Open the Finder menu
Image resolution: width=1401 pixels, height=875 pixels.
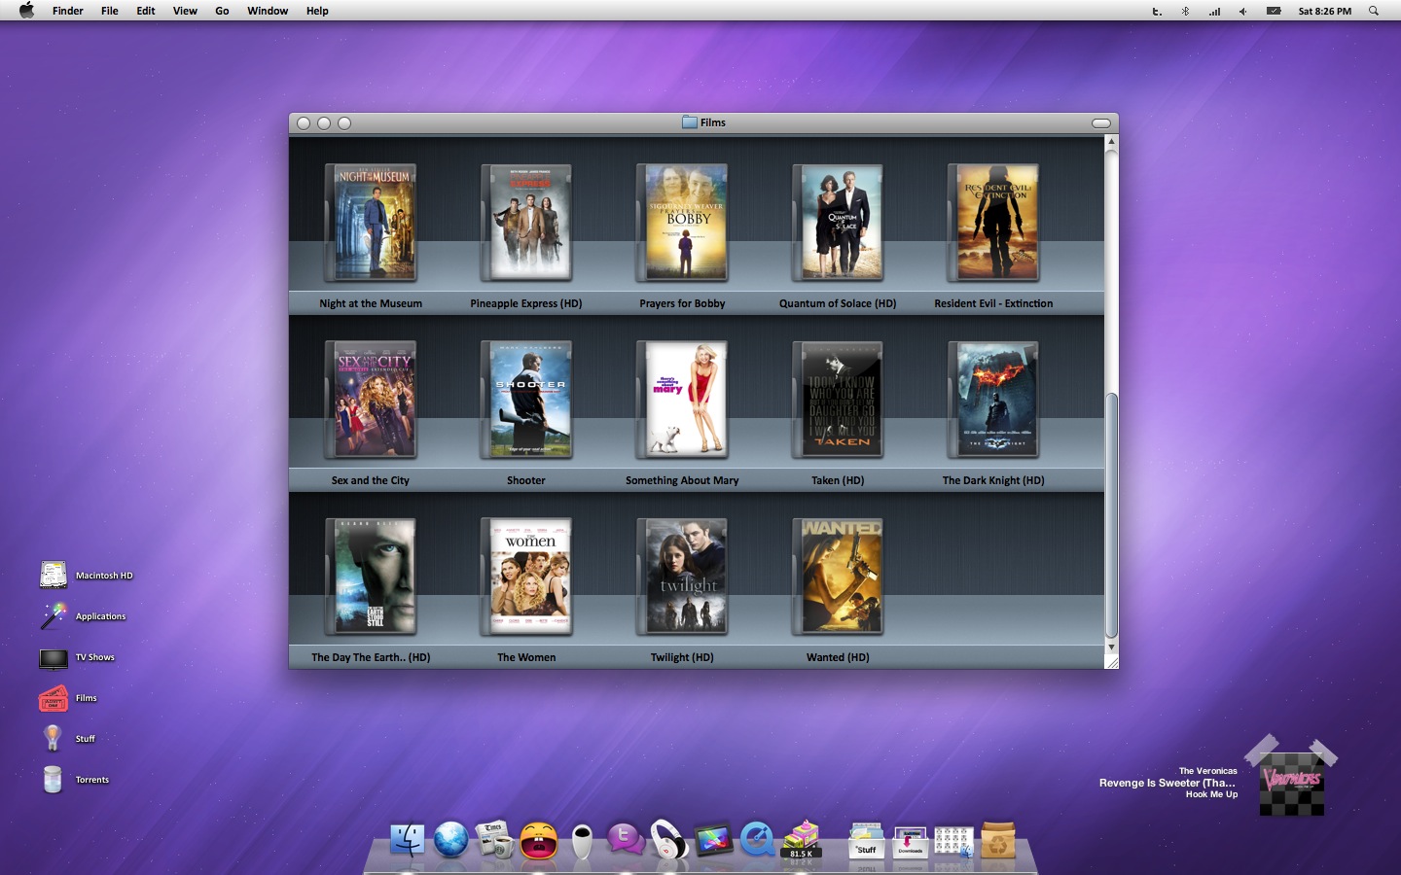point(67,11)
